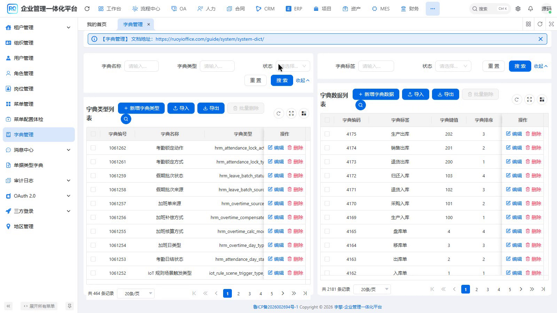The image size is (557, 313).
Task: Click 新增字典类型 button
Action: (141, 108)
